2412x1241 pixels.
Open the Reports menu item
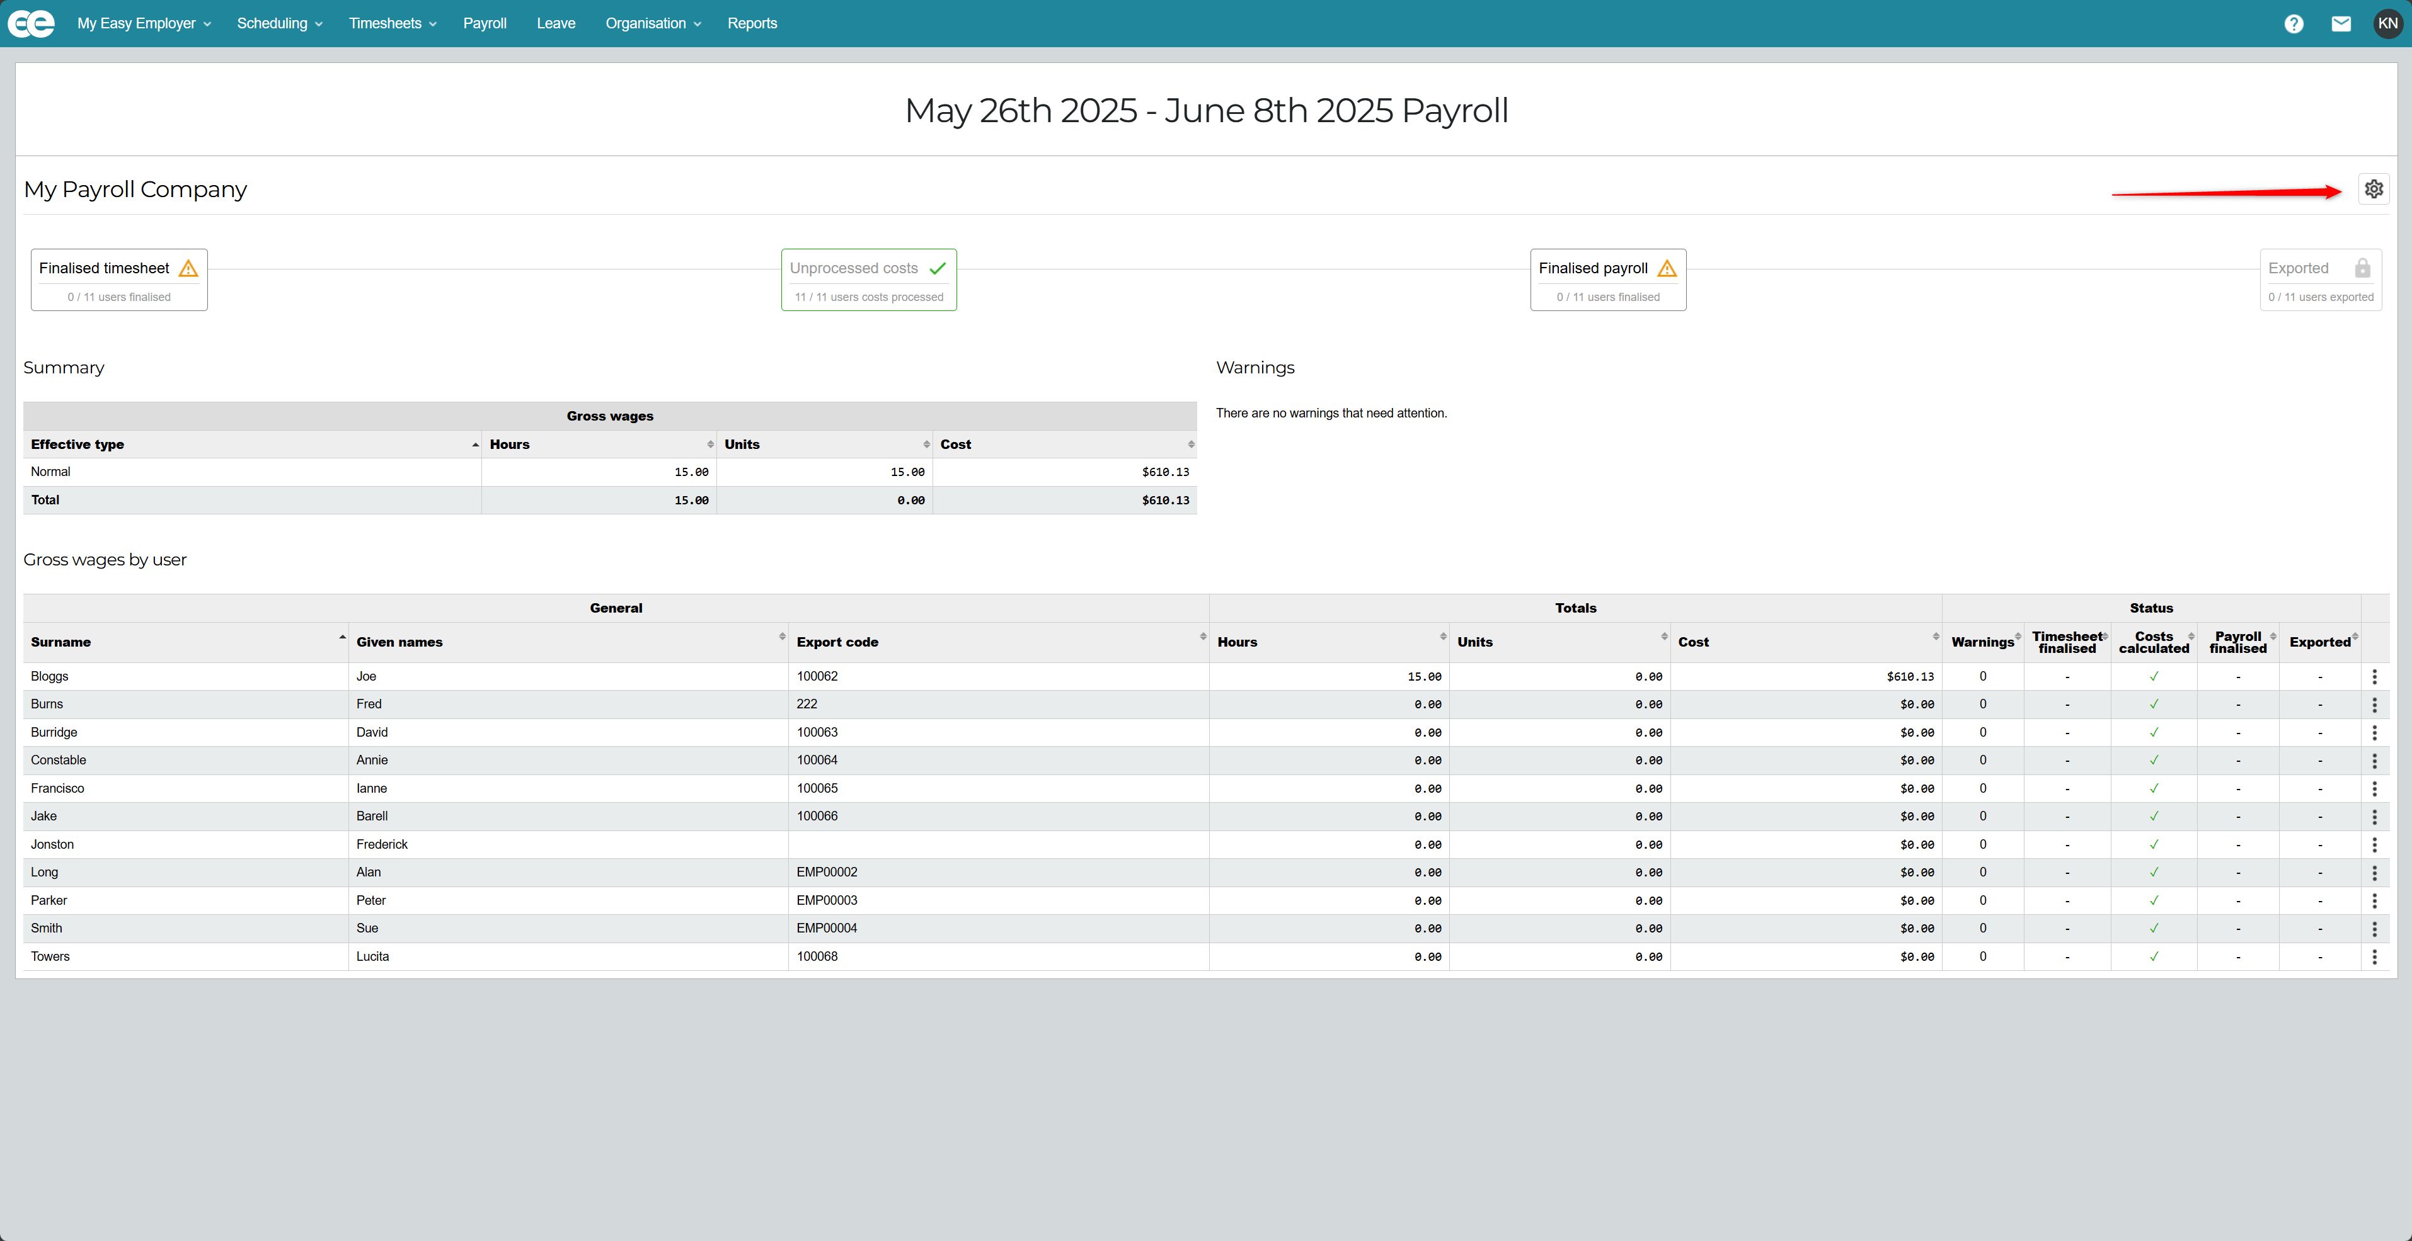tap(752, 23)
